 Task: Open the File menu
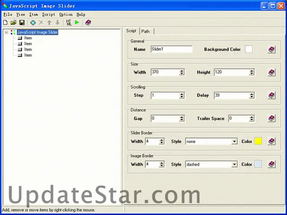[8, 14]
